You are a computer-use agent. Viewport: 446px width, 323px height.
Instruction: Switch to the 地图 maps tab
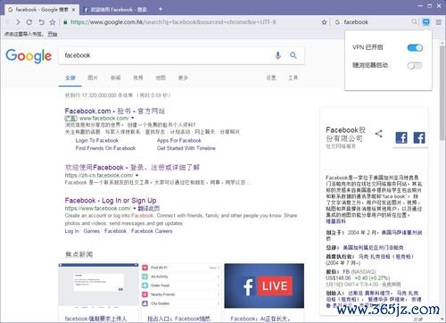point(161,78)
